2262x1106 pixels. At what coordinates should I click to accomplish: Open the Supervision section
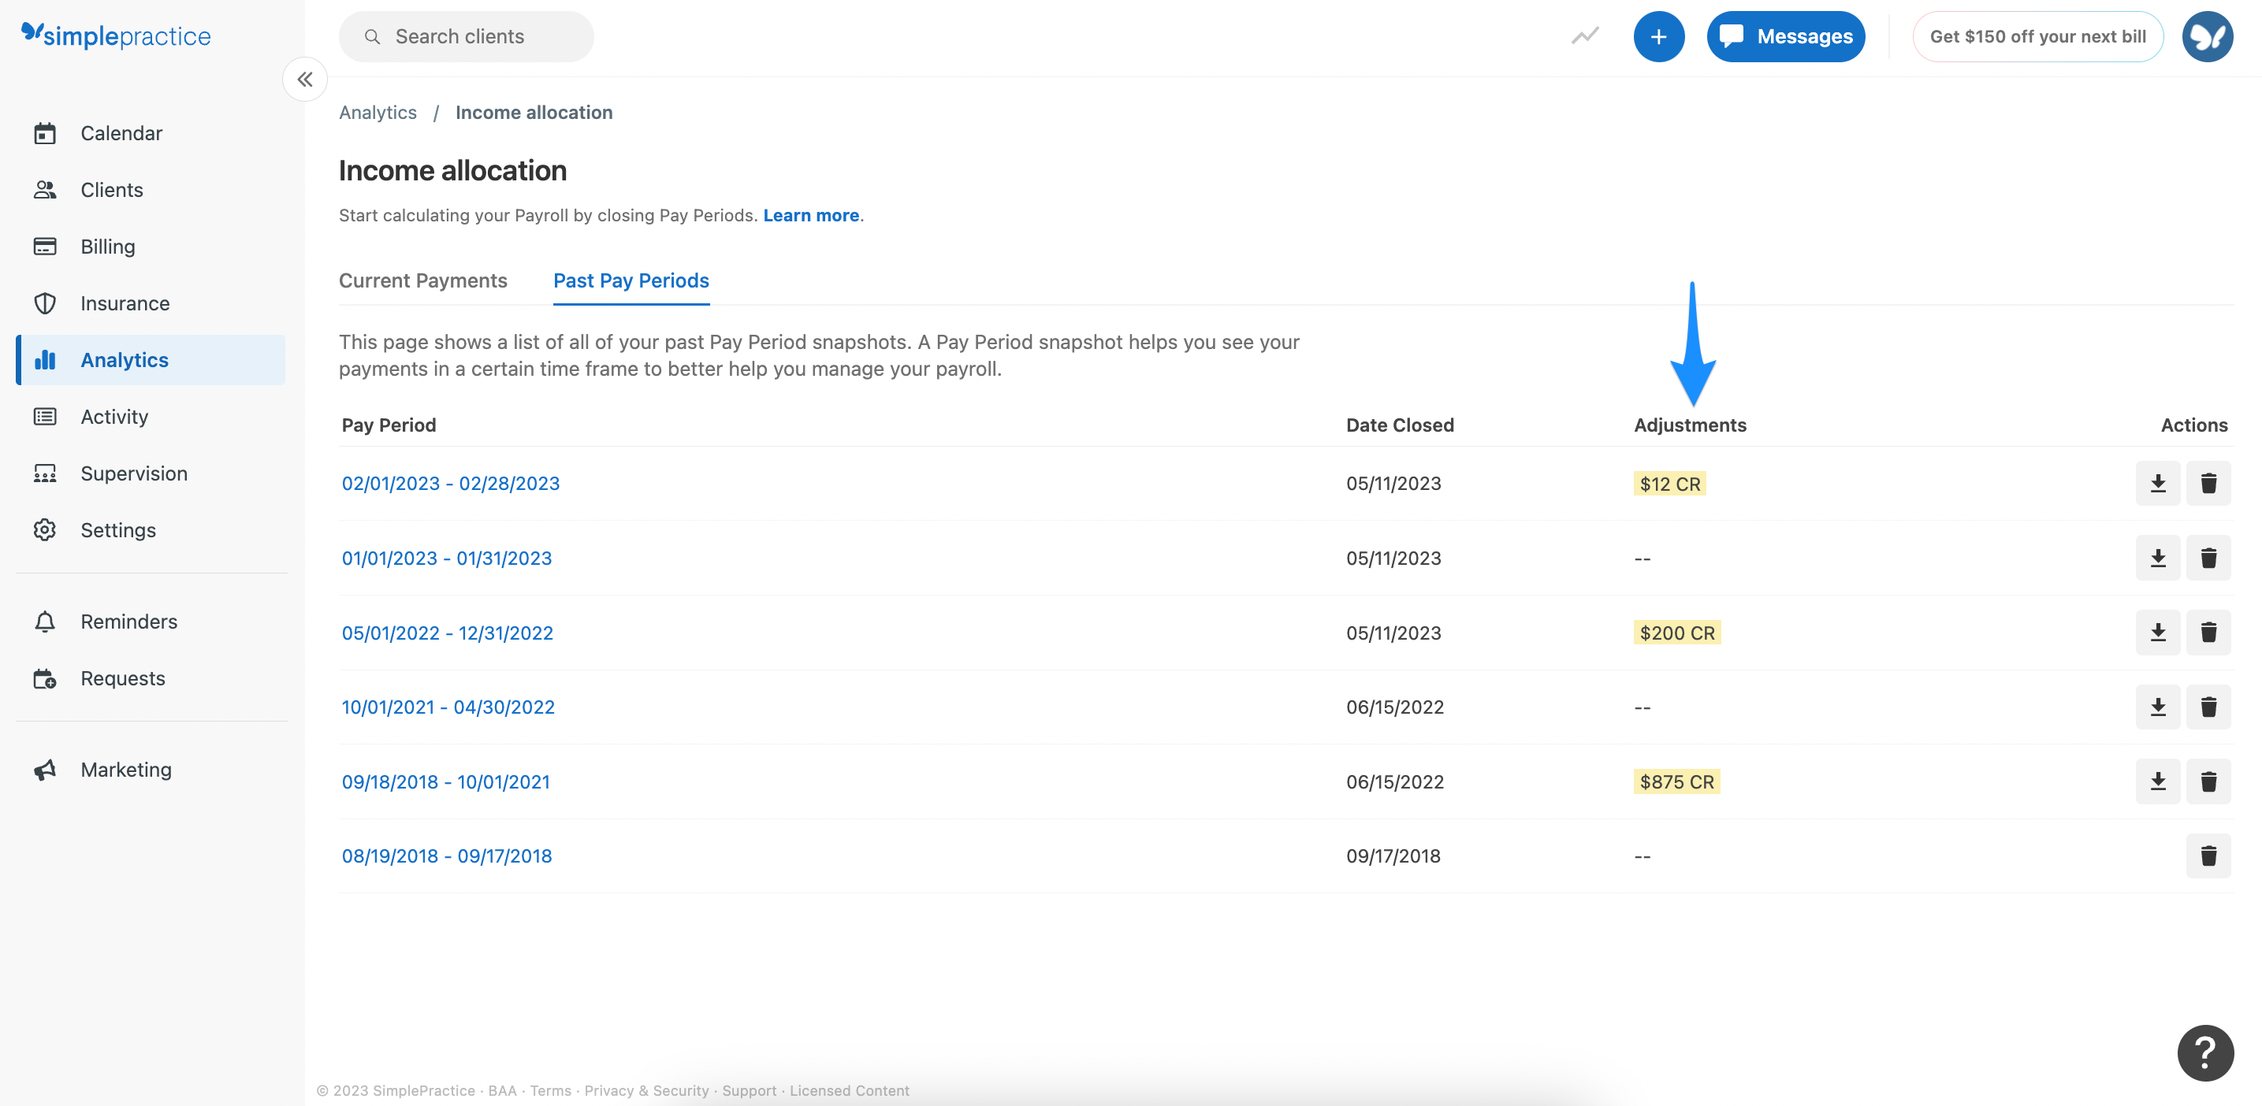pyautogui.click(x=133, y=473)
